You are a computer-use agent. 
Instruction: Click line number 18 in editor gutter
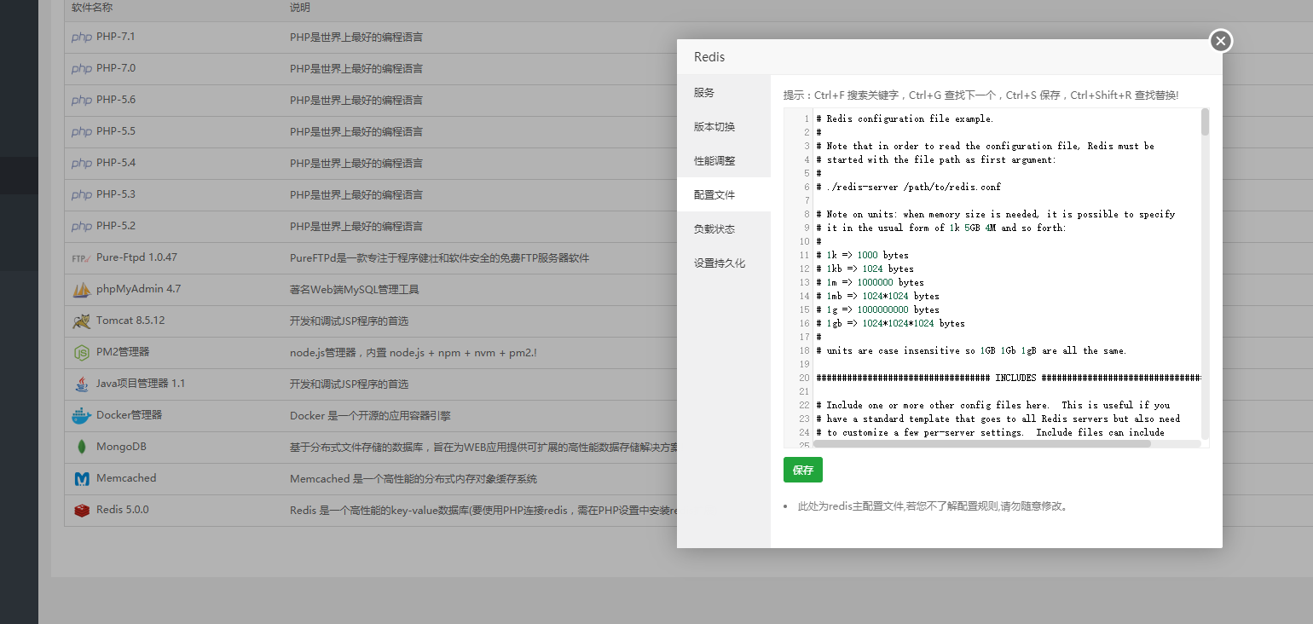(x=804, y=350)
